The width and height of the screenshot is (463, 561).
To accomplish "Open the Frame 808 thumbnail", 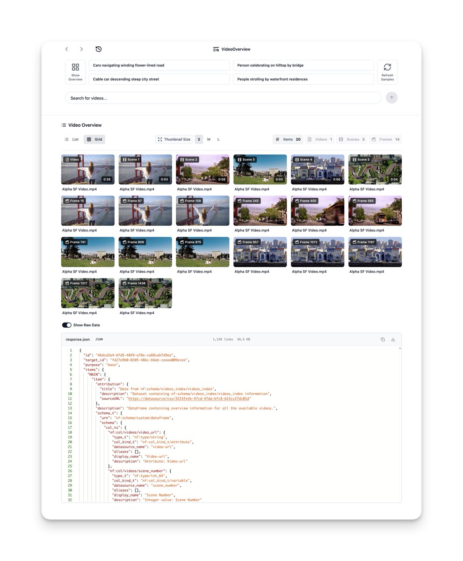I will (145, 252).
